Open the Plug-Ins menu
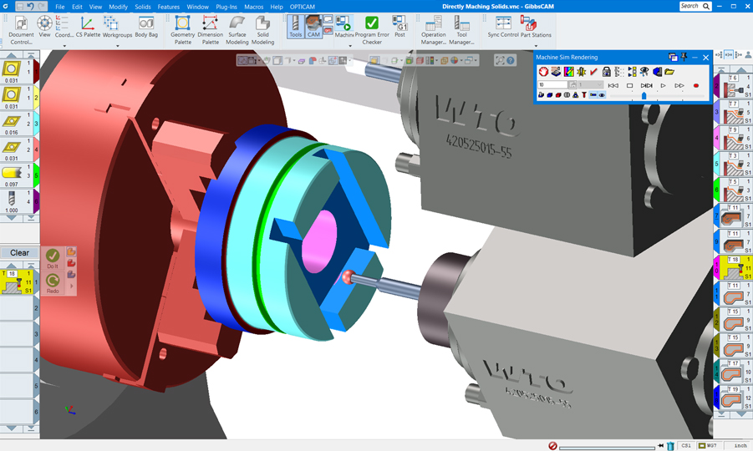Viewport: 753px width, 451px height. point(226,7)
